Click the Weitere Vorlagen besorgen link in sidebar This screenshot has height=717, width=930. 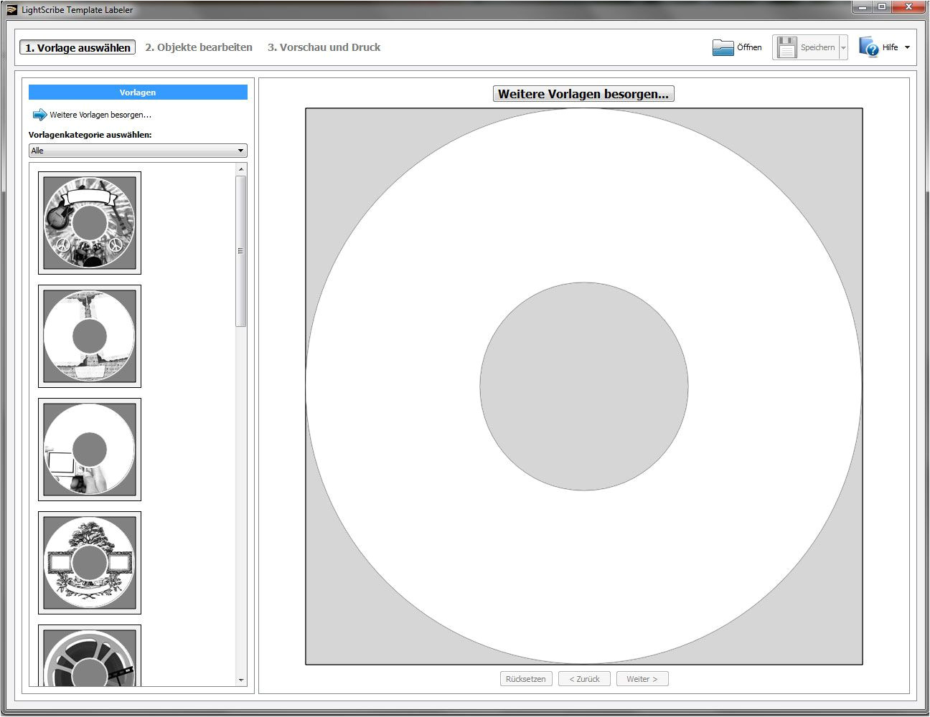(100, 115)
